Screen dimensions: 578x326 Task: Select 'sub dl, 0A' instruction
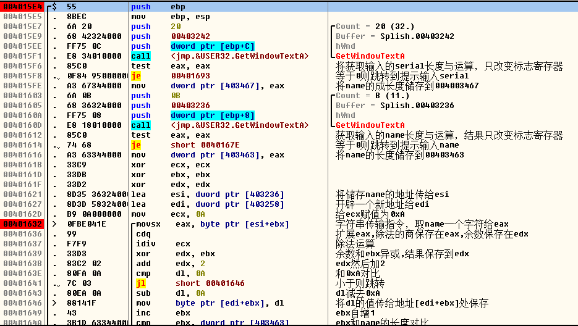171,293
